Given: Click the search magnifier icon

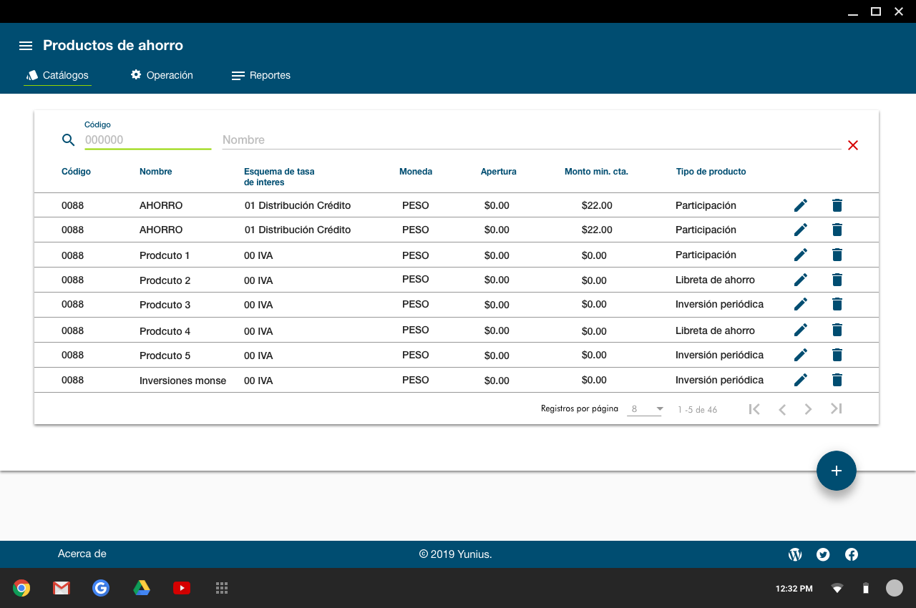Looking at the screenshot, I should [69, 140].
